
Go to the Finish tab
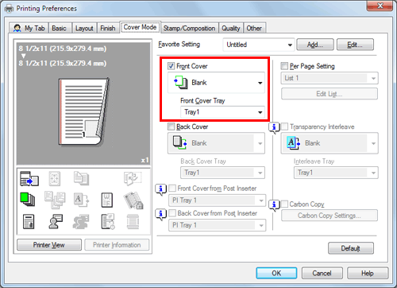[x=108, y=28]
